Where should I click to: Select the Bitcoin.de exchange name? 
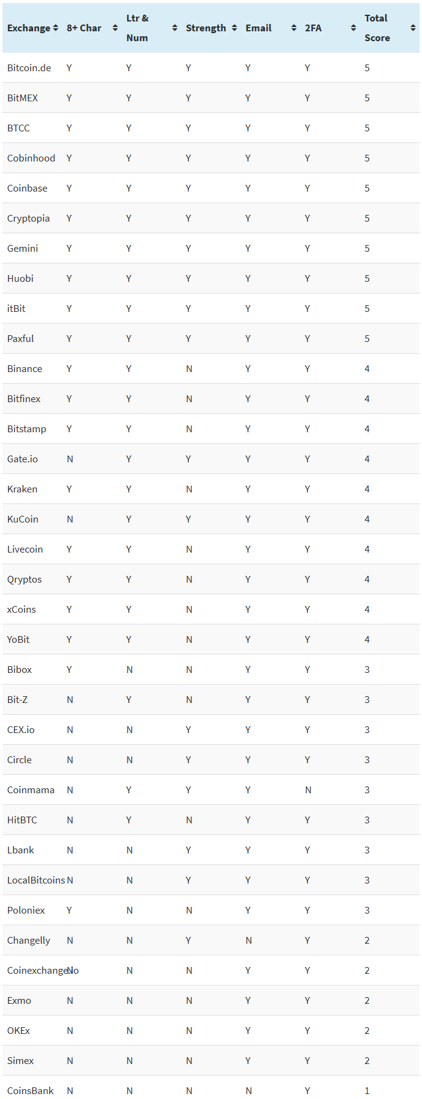(x=29, y=68)
